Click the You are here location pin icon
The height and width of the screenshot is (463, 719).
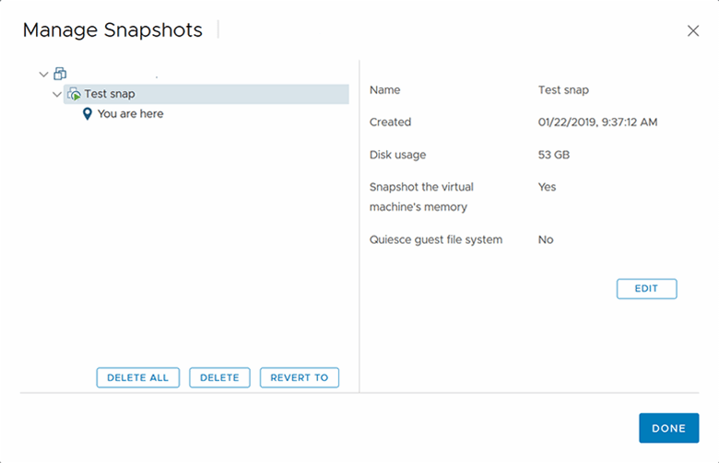pos(88,114)
